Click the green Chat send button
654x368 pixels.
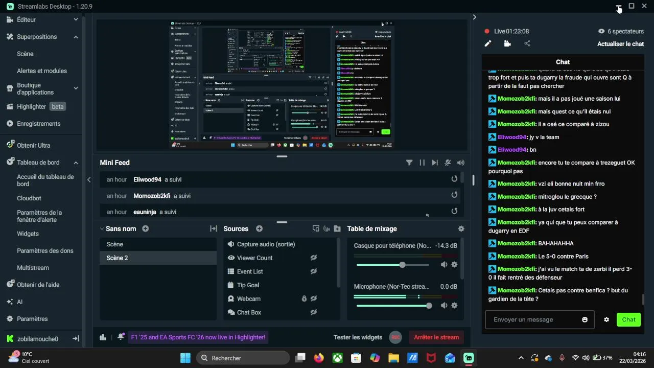tap(628, 319)
